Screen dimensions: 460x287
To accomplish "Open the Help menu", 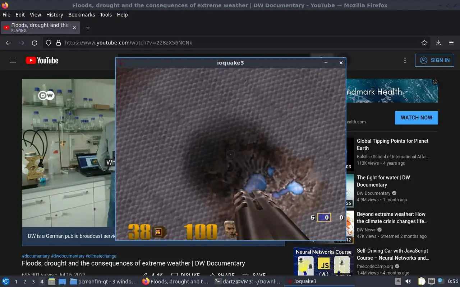I will (122, 15).
